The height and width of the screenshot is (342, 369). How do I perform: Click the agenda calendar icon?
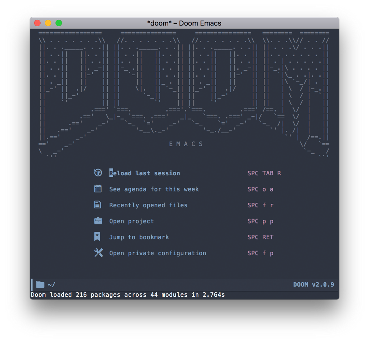click(x=98, y=189)
